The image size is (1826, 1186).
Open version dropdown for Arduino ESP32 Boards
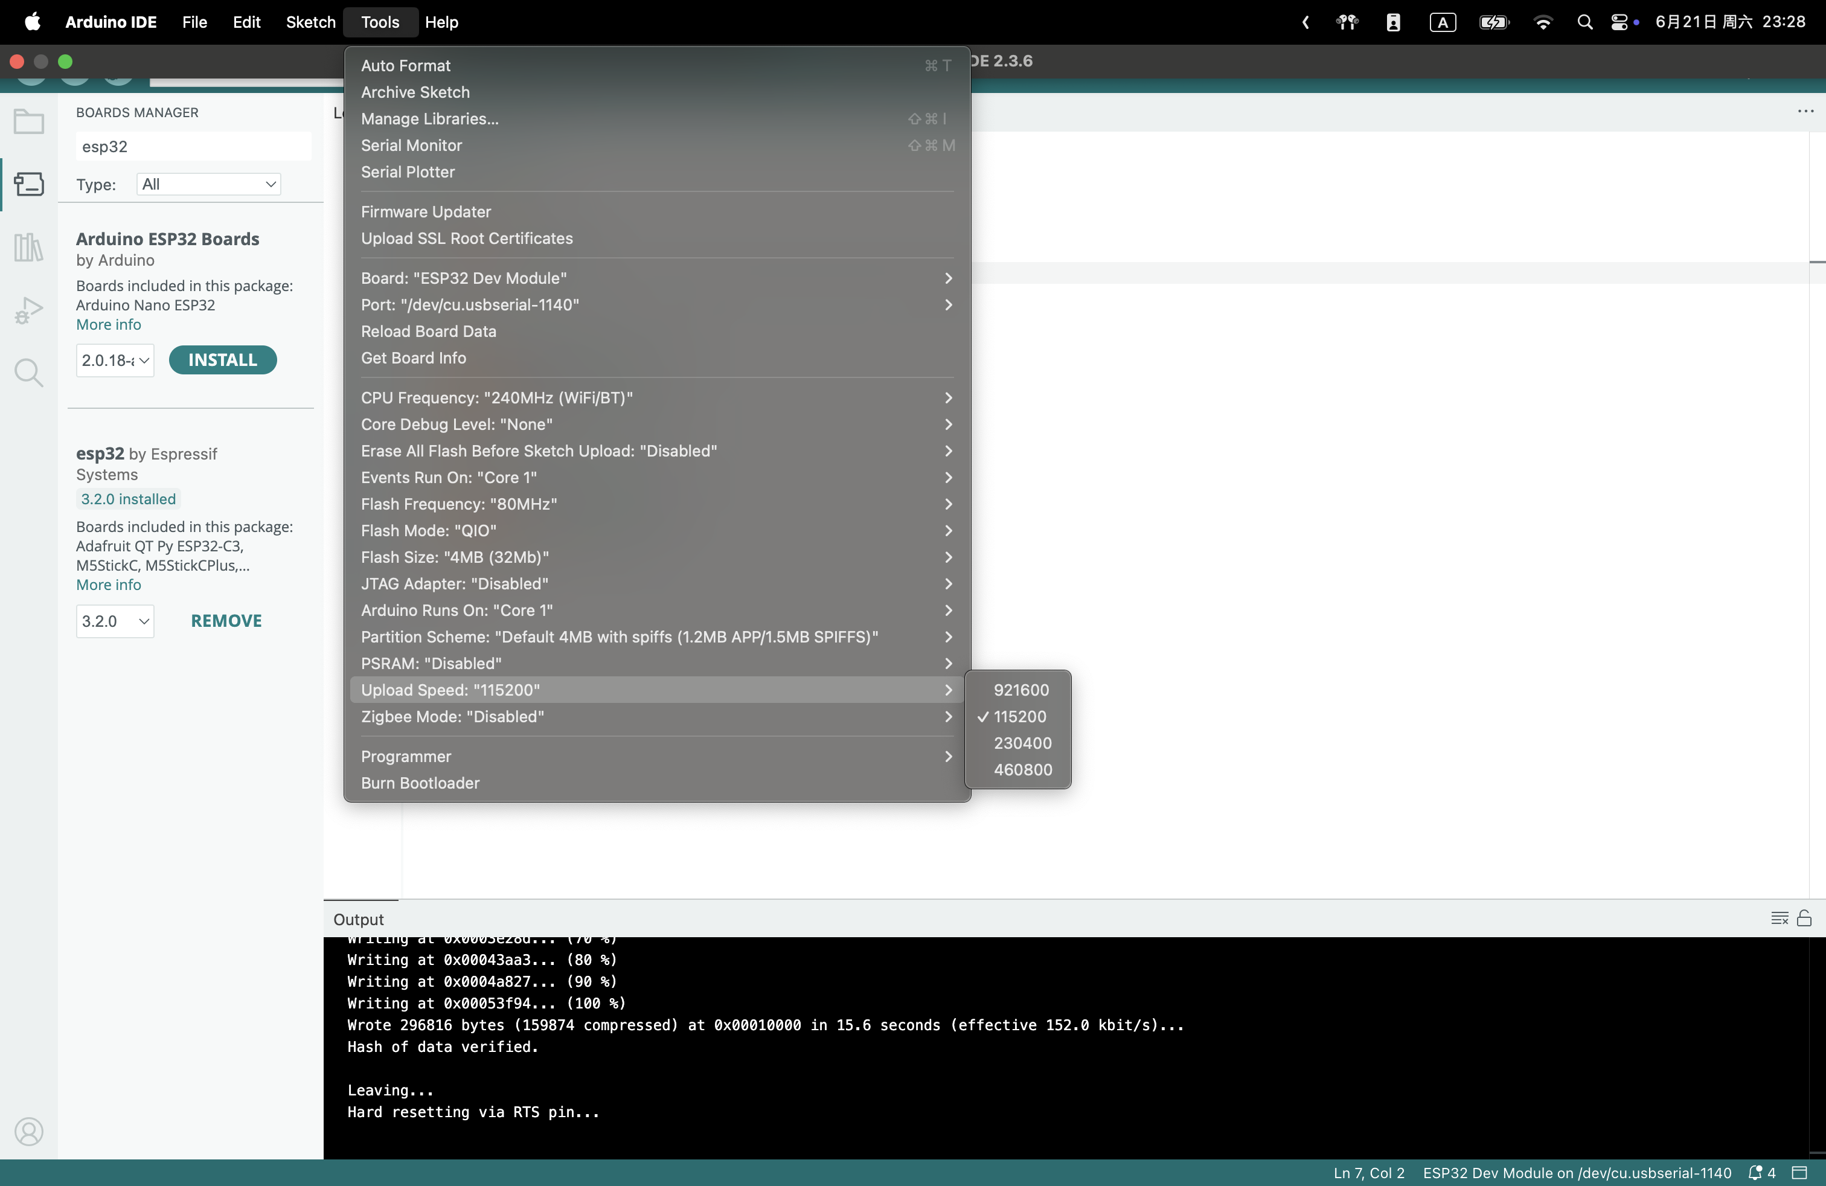(x=115, y=360)
